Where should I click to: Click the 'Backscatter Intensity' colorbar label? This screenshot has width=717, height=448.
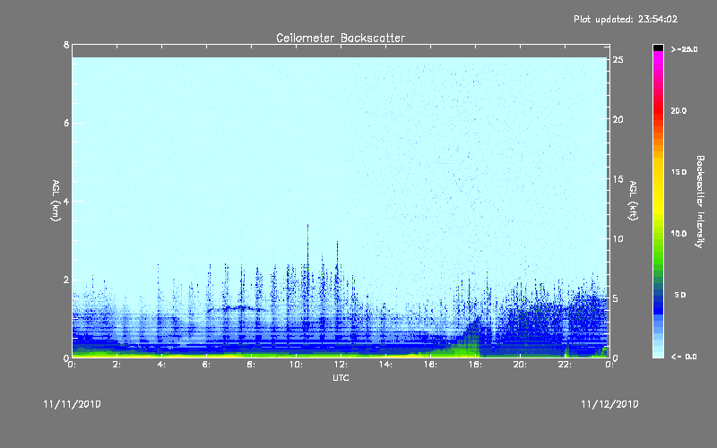tap(700, 202)
